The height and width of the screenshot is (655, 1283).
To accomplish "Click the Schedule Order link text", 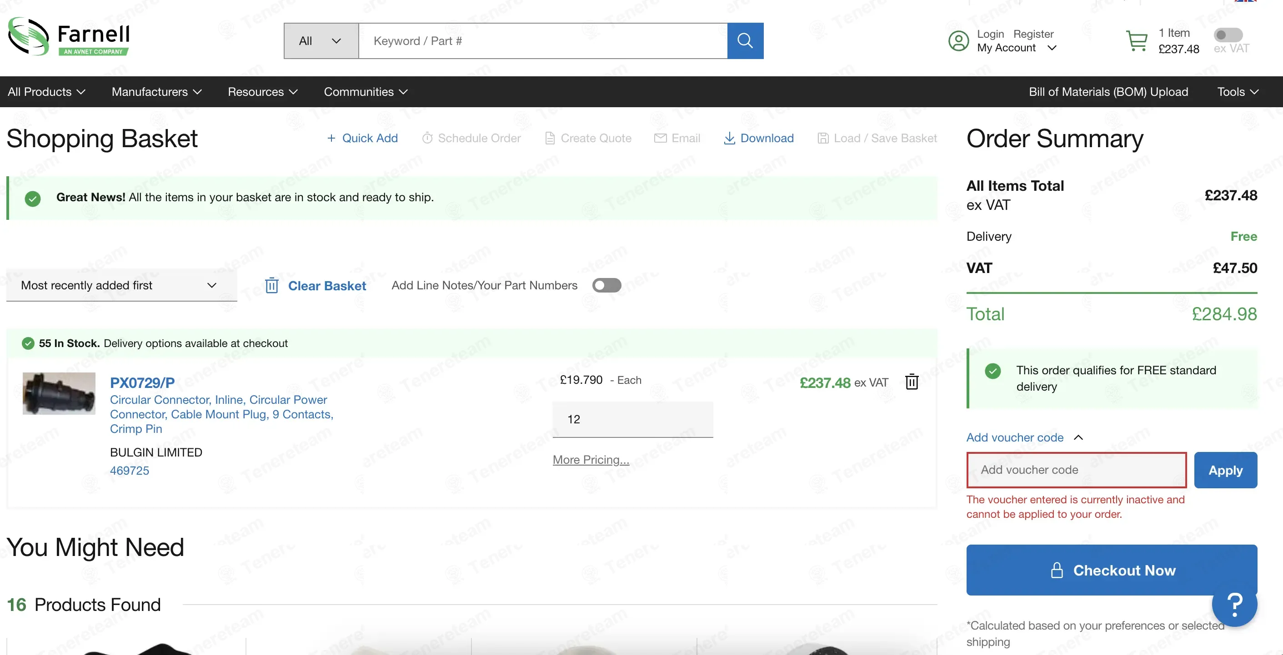I will click(x=479, y=139).
